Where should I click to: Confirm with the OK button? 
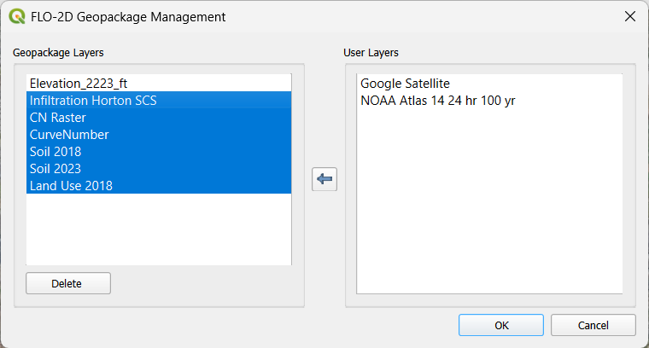(501, 325)
